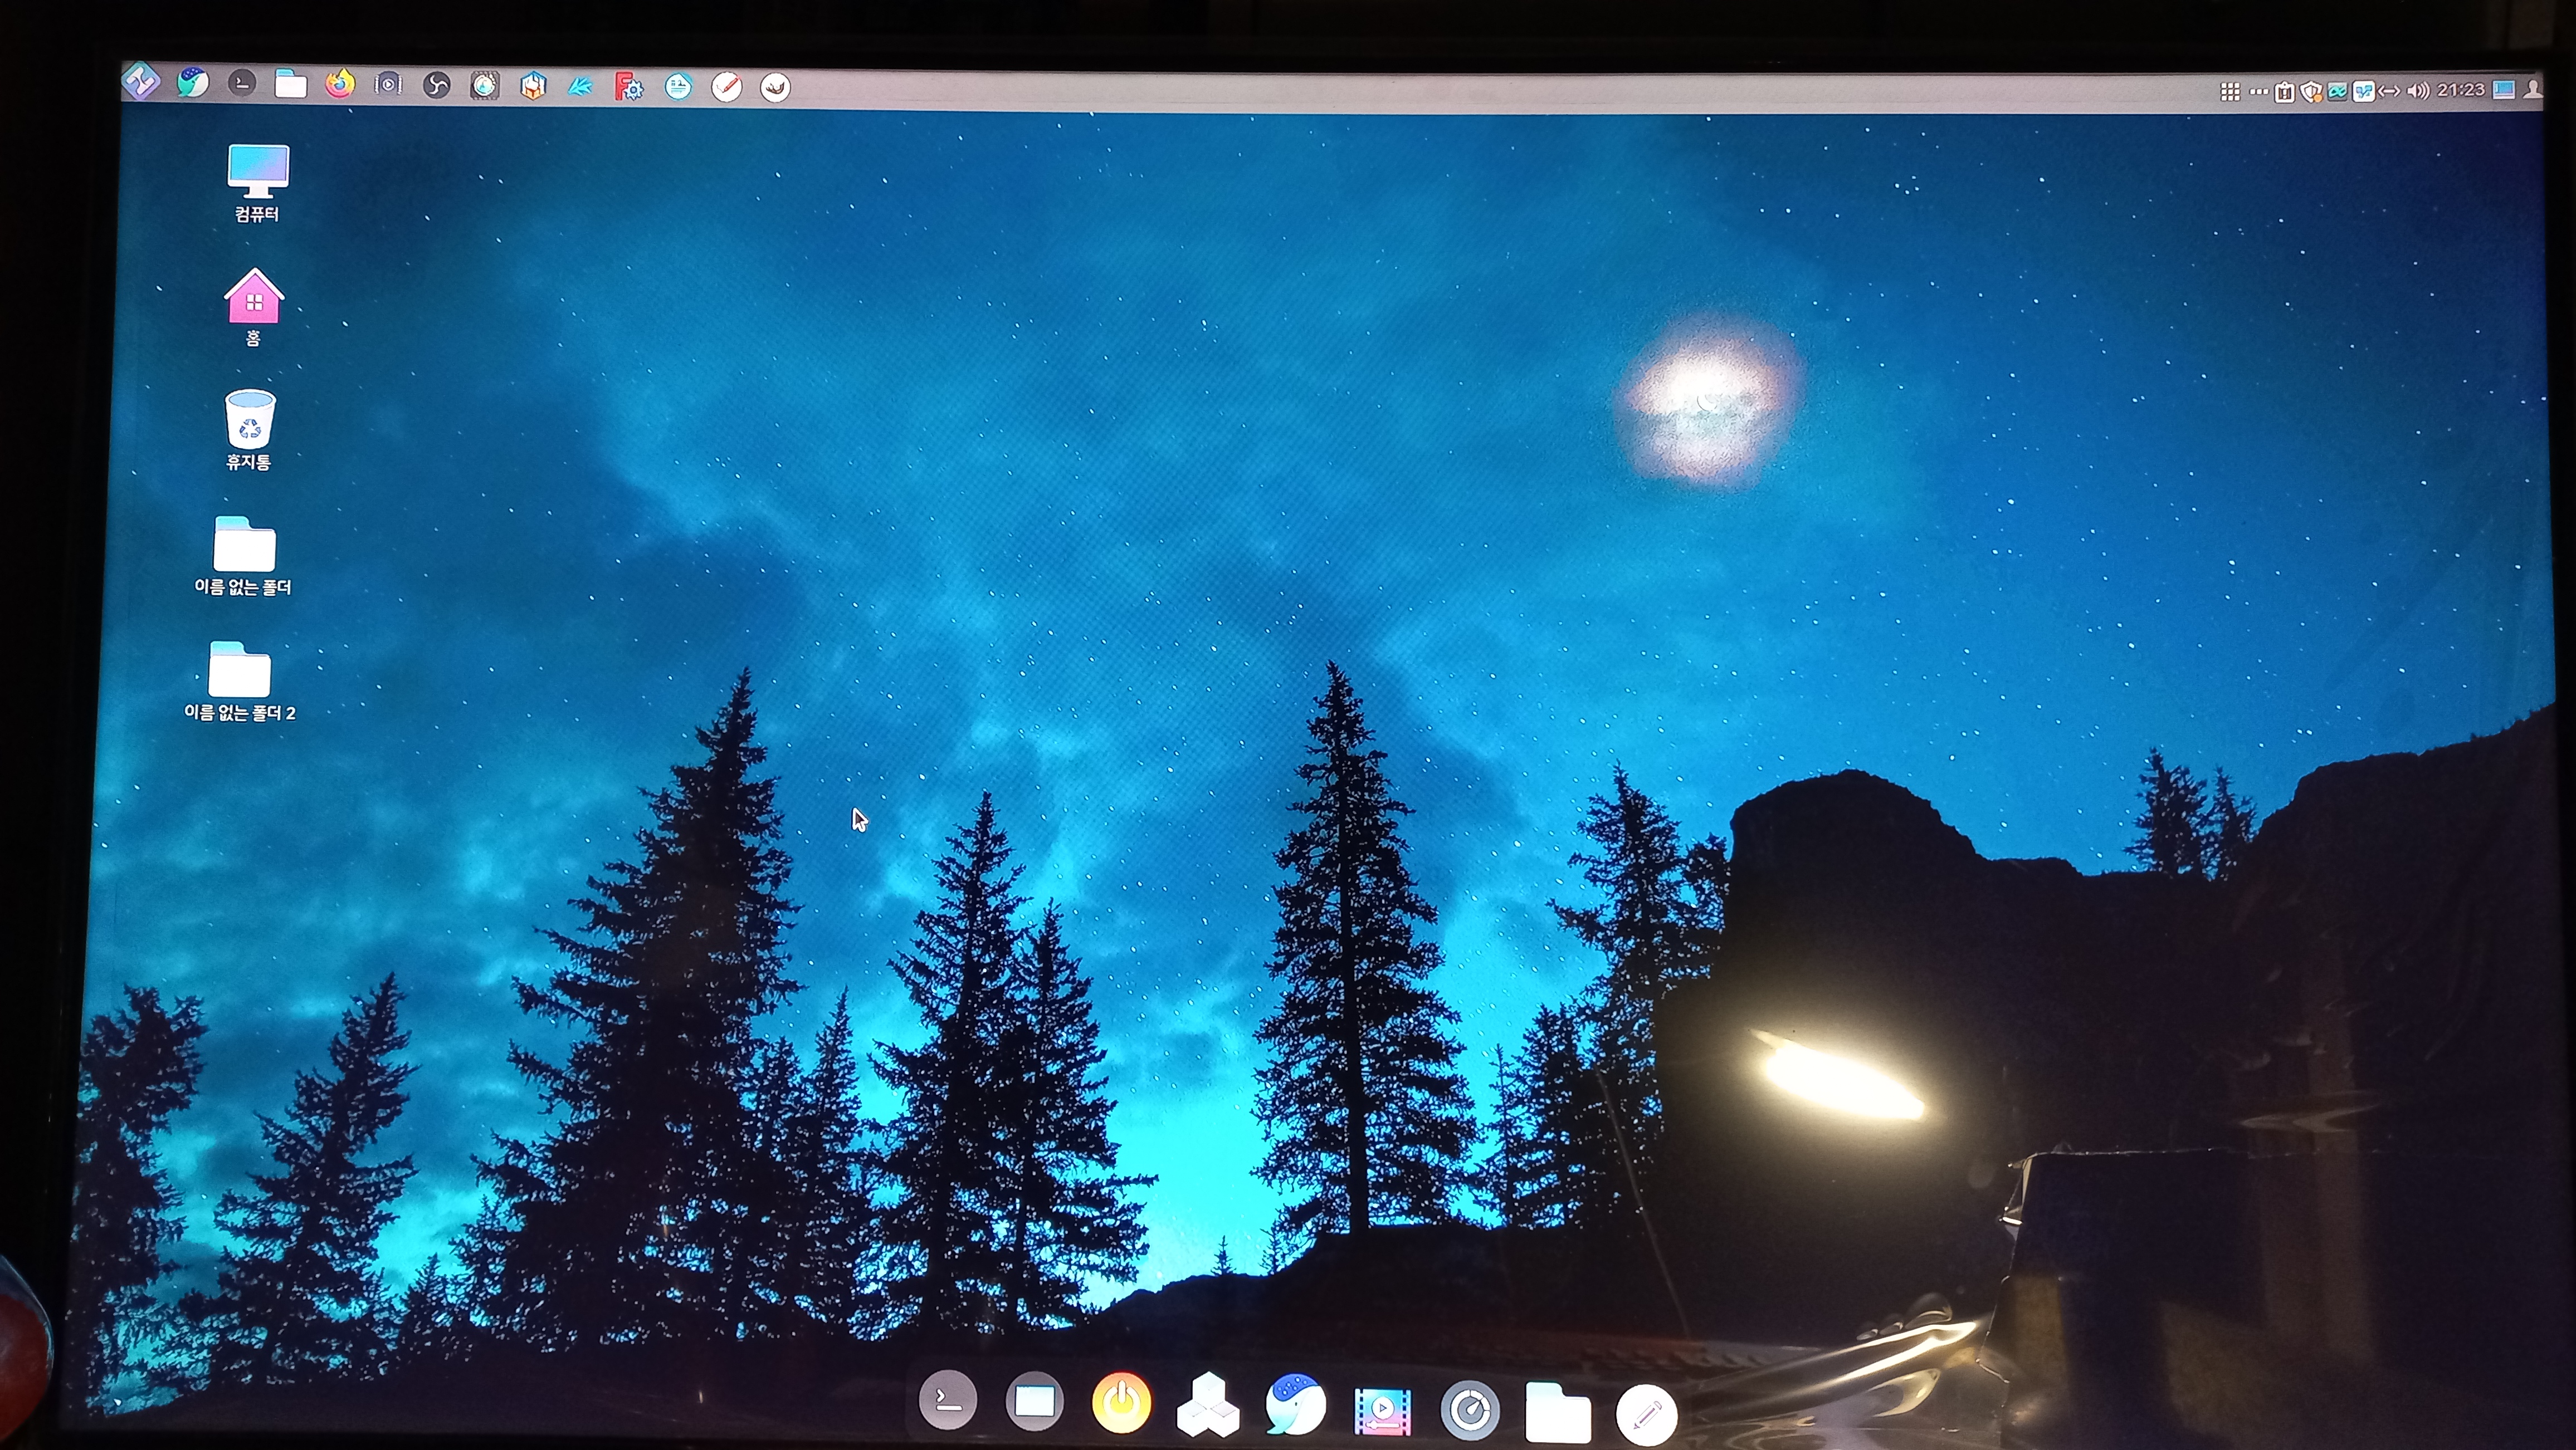Screen dimensions: 2576x1450
Task: Open calendar from the 21:23 clock
Action: pyautogui.click(x=2461, y=90)
